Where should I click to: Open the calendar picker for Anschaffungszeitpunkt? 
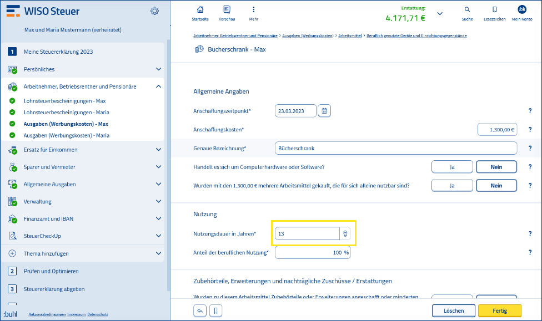[x=324, y=110]
